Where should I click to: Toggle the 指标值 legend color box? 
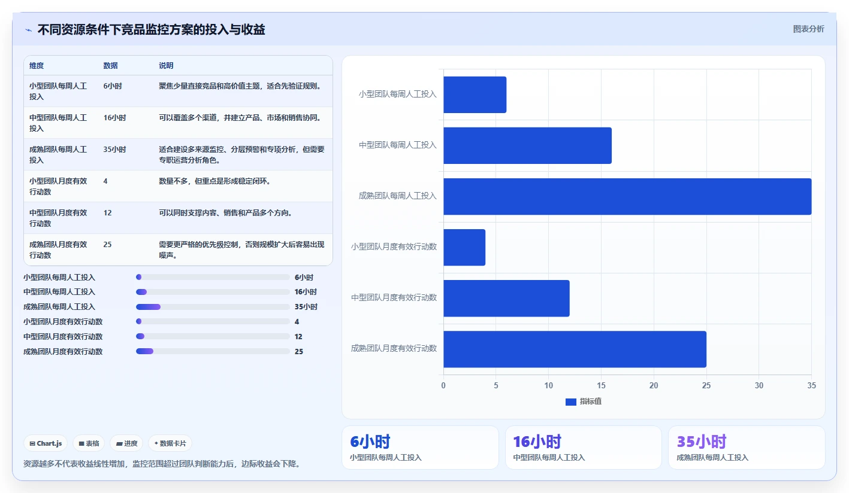tap(570, 401)
